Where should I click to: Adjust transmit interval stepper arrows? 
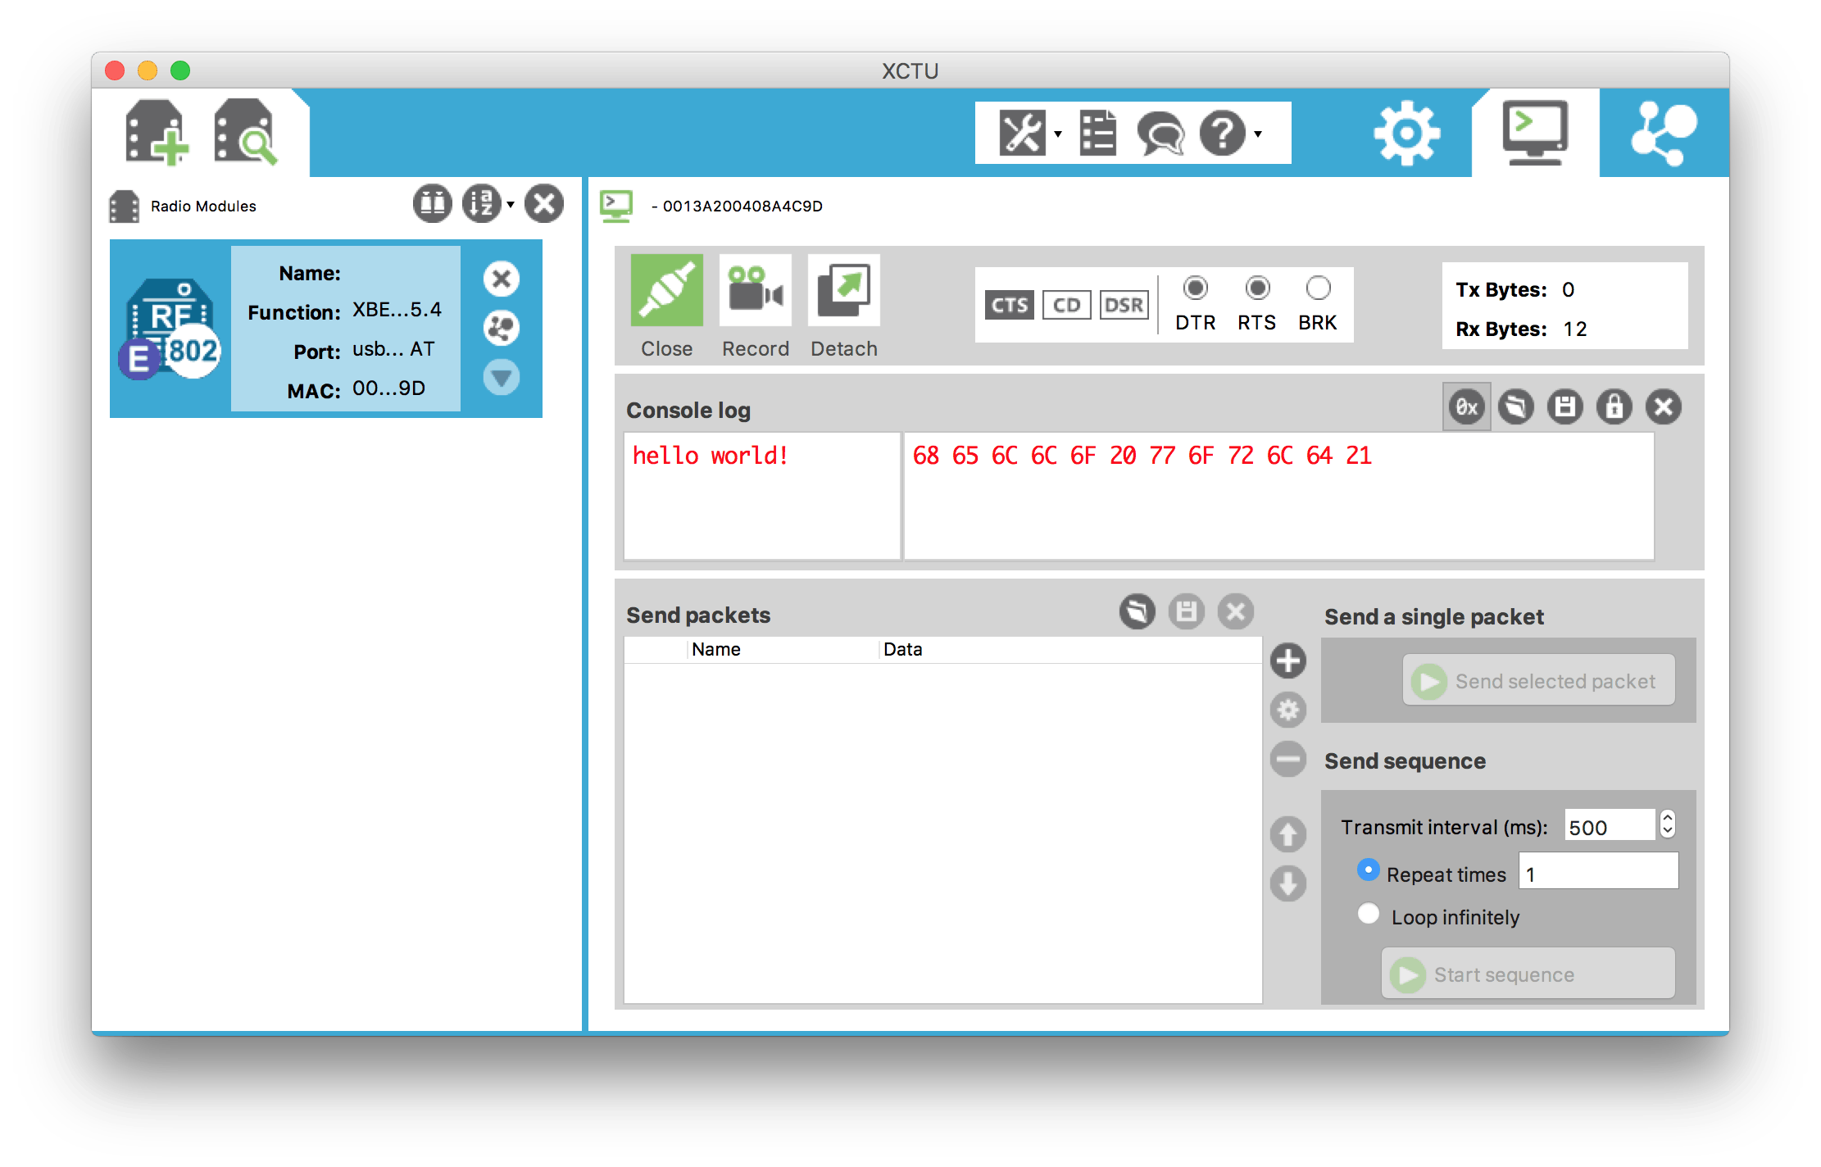click(1667, 824)
